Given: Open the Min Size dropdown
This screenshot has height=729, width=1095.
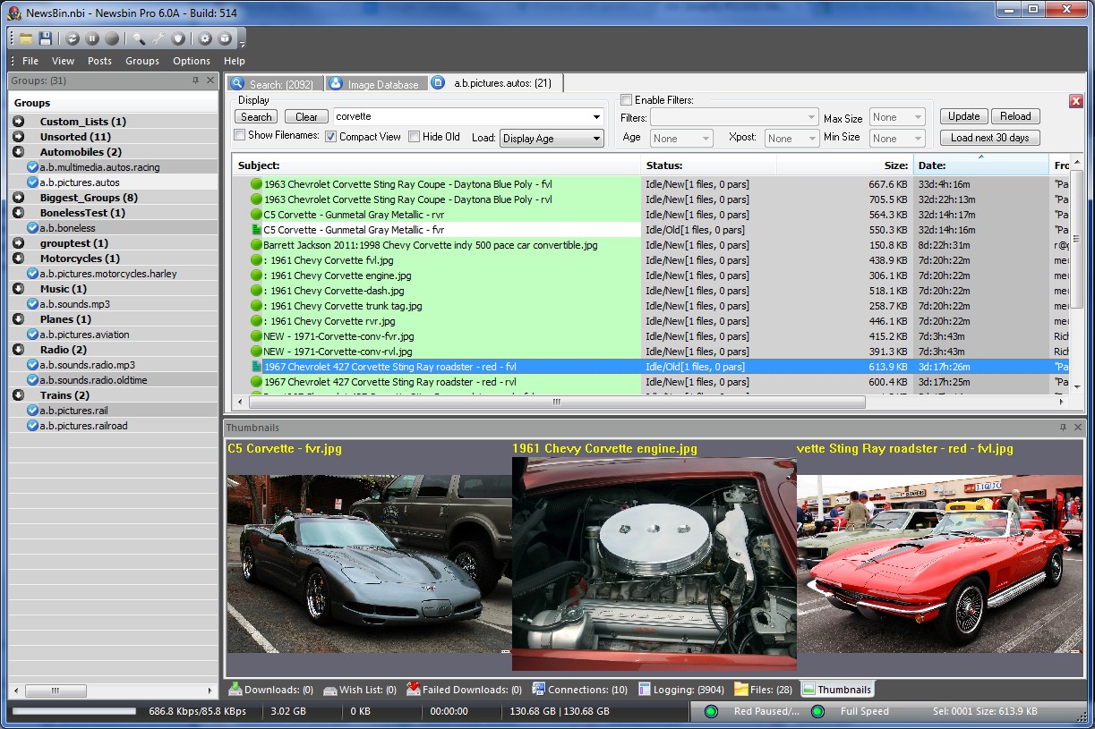Looking at the screenshot, I should click(x=919, y=139).
